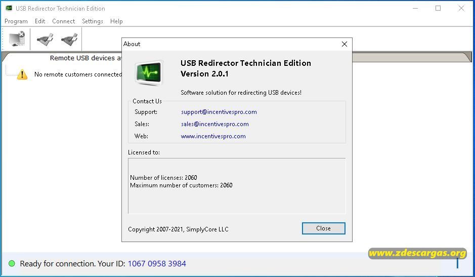The width and height of the screenshot is (475, 277).
Task: Click the Close button in About dialog
Action: click(324, 228)
